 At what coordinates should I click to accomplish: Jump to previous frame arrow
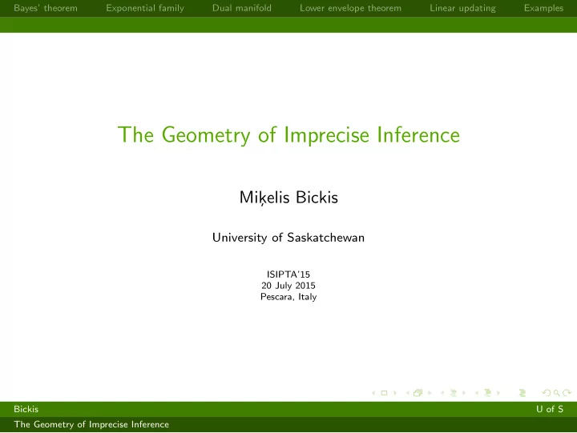point(407,393)
